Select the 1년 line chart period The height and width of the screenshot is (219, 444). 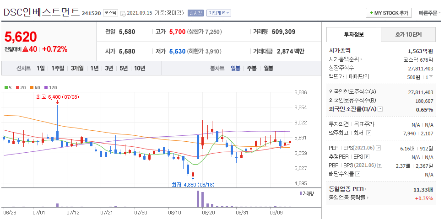[x=95, y=68]
